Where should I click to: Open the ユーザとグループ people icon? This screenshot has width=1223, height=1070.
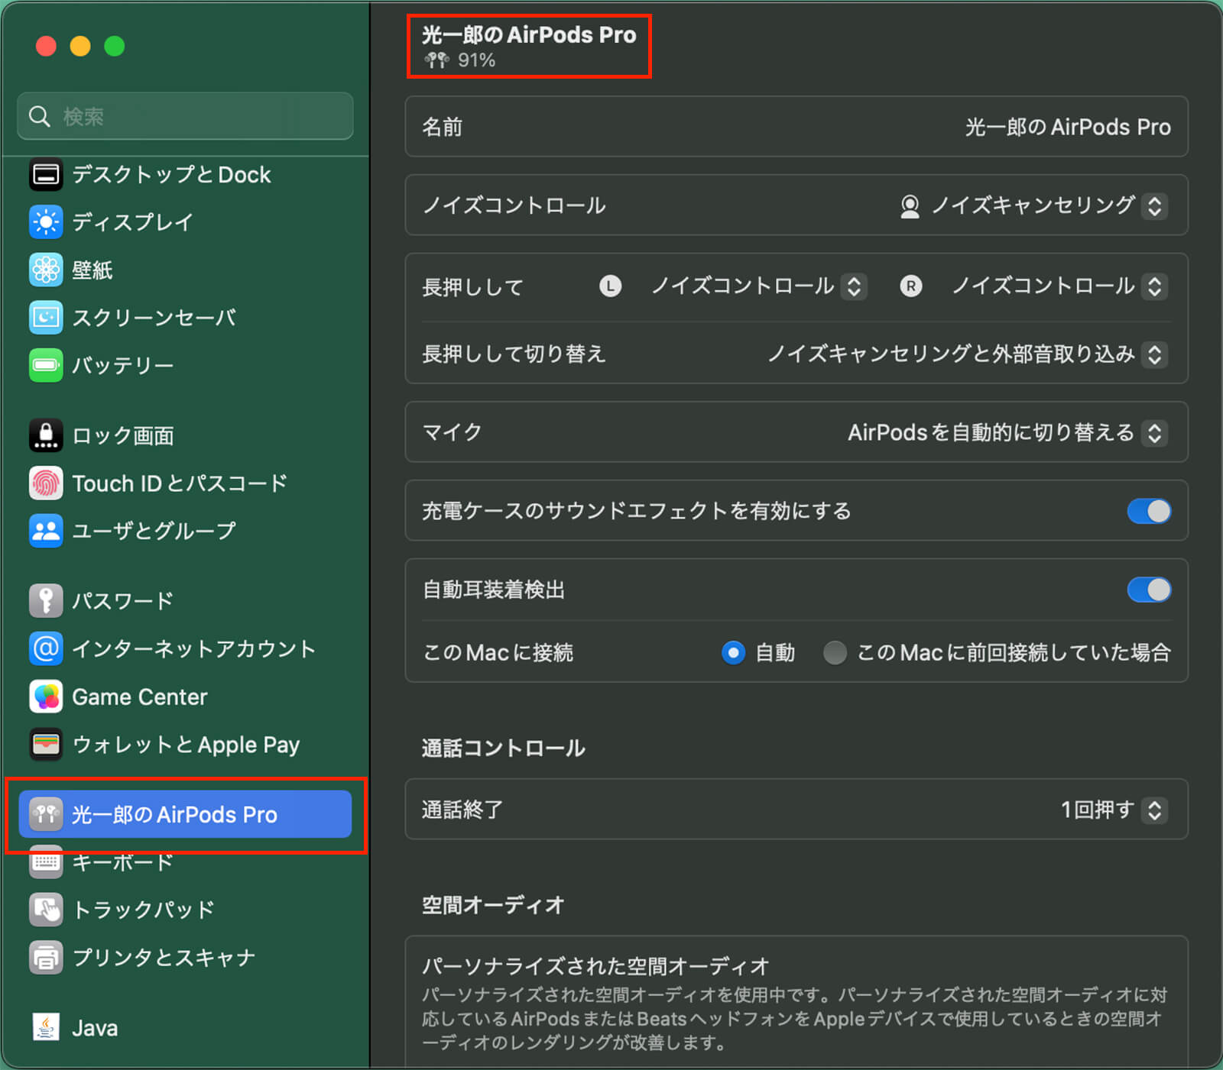coord(46,530)
